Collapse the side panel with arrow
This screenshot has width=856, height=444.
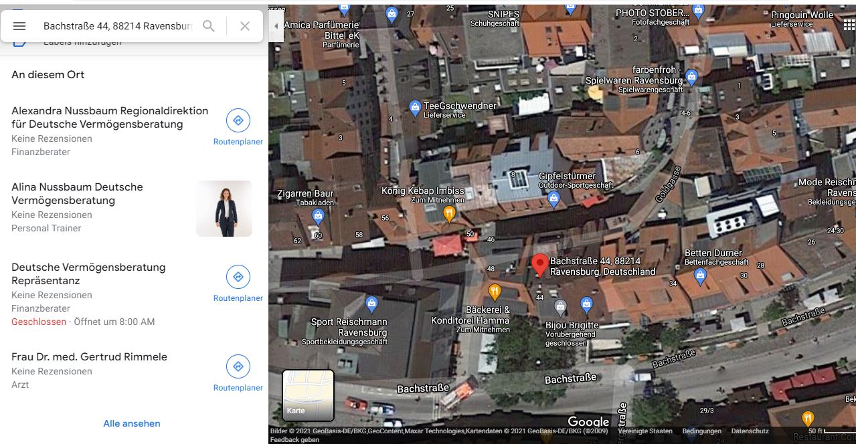[x=276, y=26]
